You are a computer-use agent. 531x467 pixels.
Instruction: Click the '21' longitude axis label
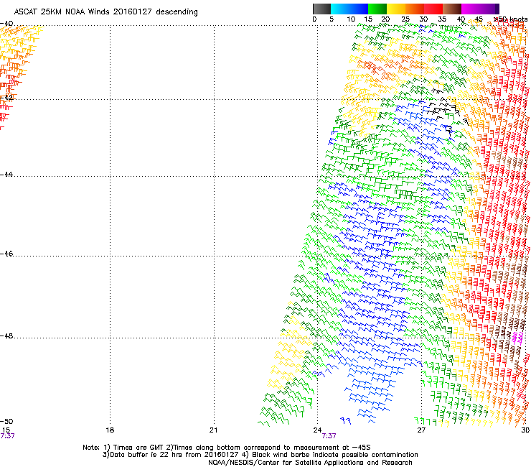213,430
